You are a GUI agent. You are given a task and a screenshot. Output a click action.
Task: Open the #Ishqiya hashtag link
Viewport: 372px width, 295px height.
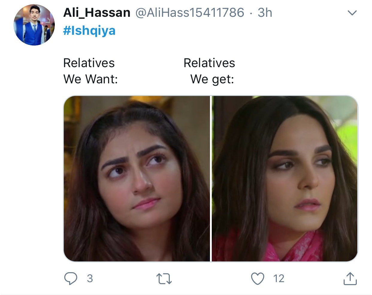[89, 31]
